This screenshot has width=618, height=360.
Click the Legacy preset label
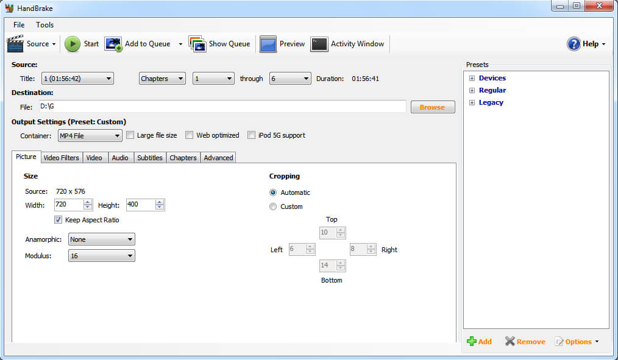[491, 102]
